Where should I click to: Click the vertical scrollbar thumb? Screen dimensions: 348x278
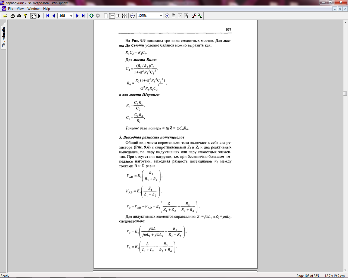tap(345, 93)
